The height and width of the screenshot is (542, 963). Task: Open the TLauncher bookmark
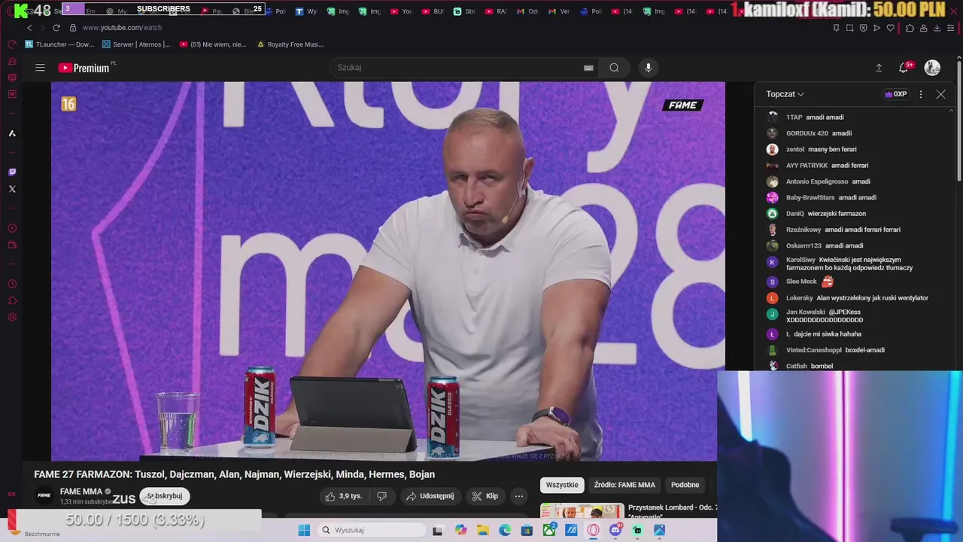pos(59,44)
